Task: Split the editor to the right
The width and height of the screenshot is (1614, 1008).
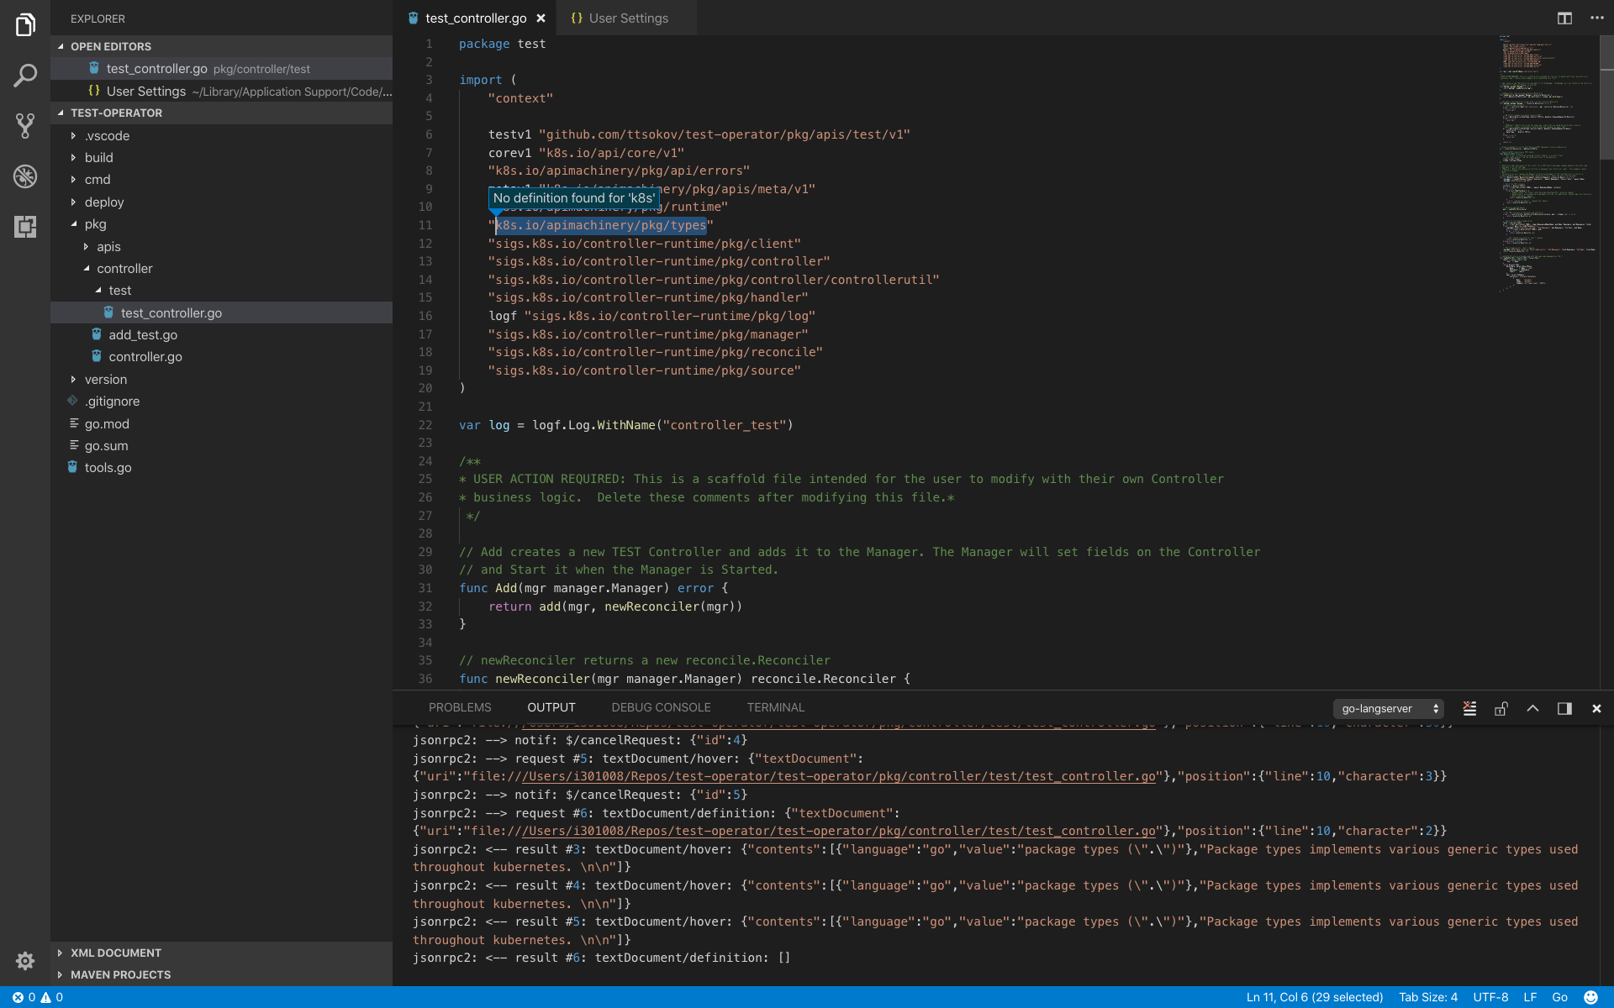Action: (x=1564, y=18)
